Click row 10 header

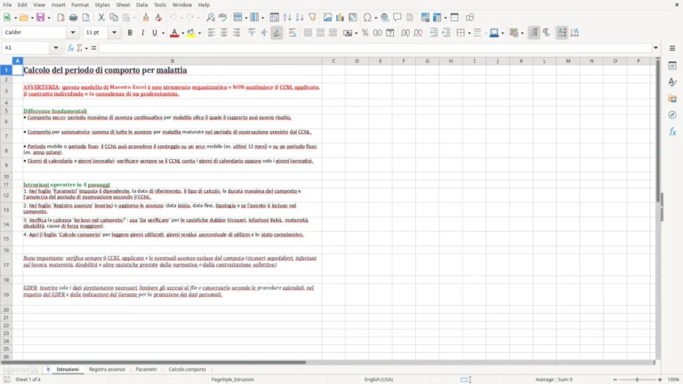click(6, 176)
